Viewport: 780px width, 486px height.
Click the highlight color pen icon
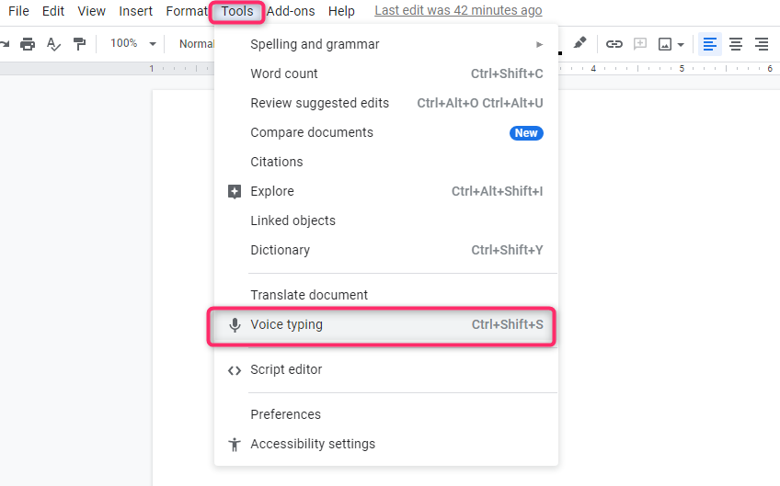tap(579, 43)
